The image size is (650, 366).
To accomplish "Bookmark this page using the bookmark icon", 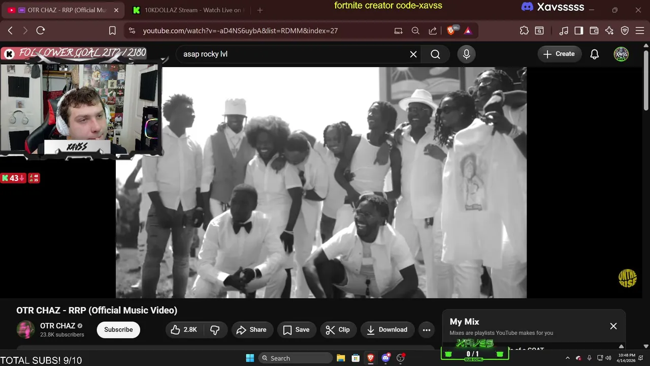I will [x=112, y=30].
